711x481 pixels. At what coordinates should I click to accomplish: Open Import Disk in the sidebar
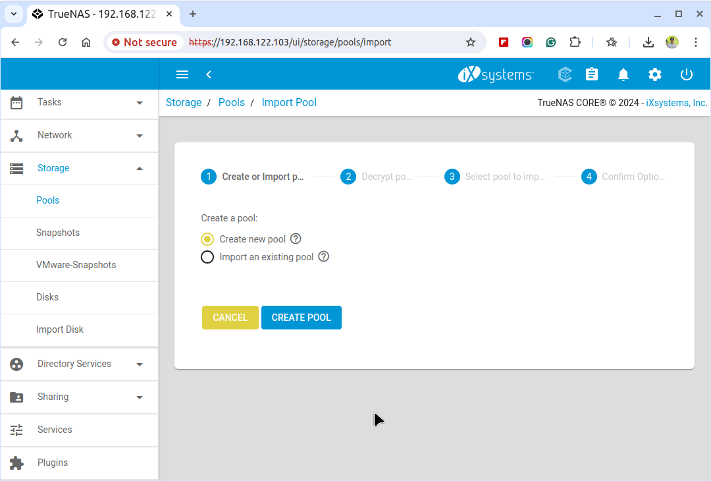[x=80, y=329]
